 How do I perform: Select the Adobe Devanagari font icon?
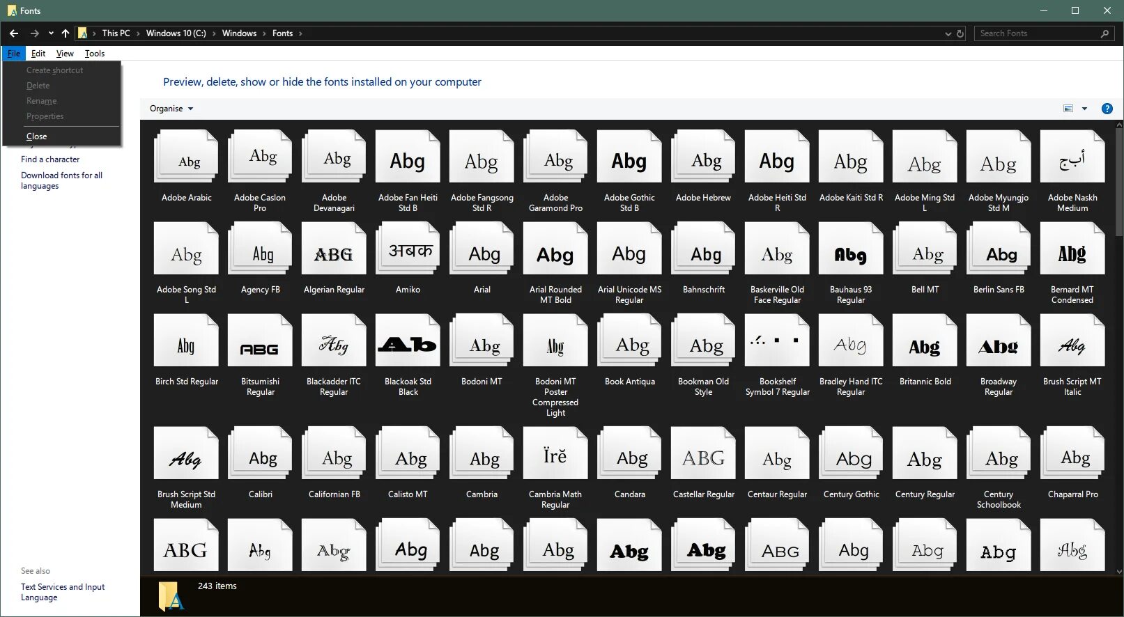point(334,157)
